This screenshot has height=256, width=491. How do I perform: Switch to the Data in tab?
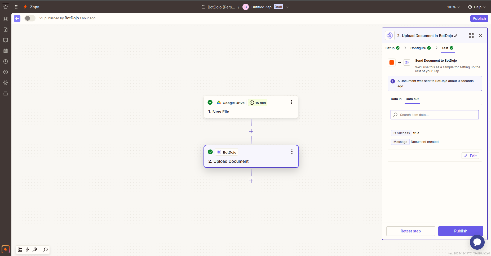click(x=396, y=99)
